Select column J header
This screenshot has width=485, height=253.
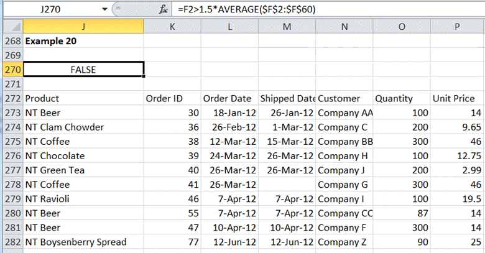[83, 26]
